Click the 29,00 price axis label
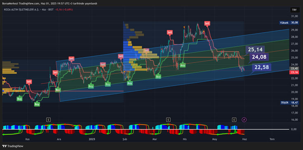The width and height of the screenshot is (303, 150). point(294,30)
